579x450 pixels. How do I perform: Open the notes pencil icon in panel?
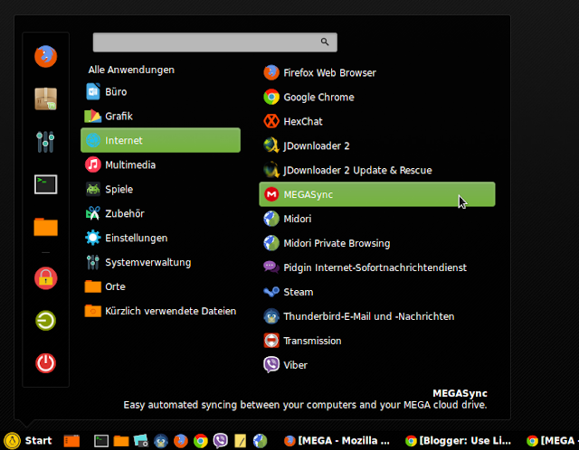pyautogui.click(x=240, y=441)
